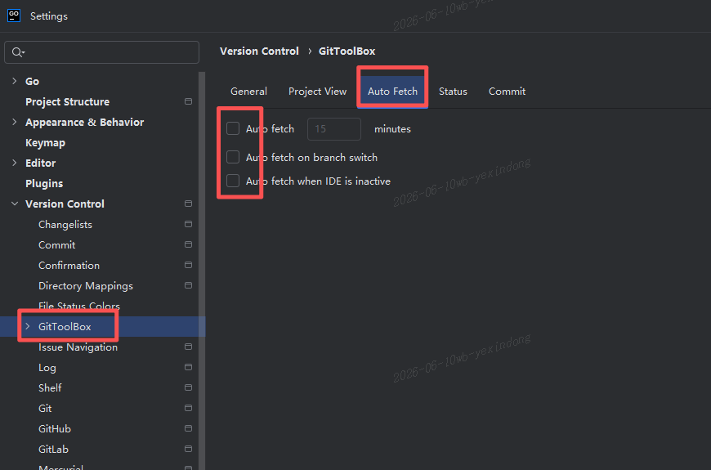Select Git in the settings tree

pos(45,408)
